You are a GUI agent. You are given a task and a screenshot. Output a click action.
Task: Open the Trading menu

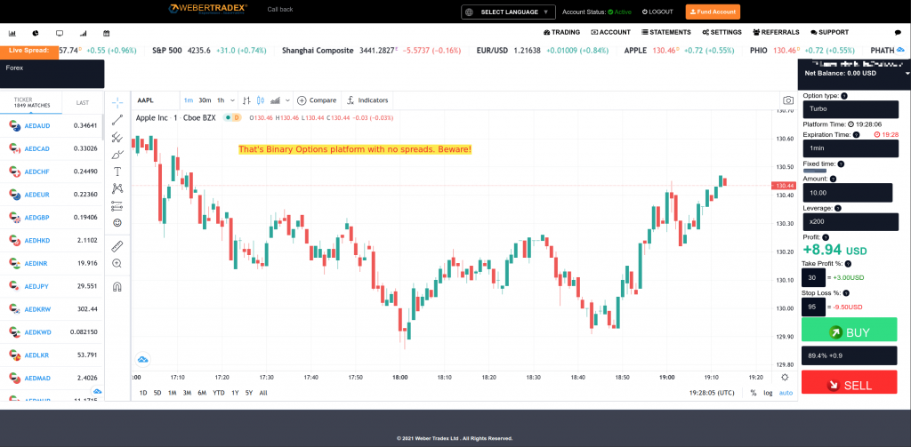pyautogui.click(x=561, y=33)
